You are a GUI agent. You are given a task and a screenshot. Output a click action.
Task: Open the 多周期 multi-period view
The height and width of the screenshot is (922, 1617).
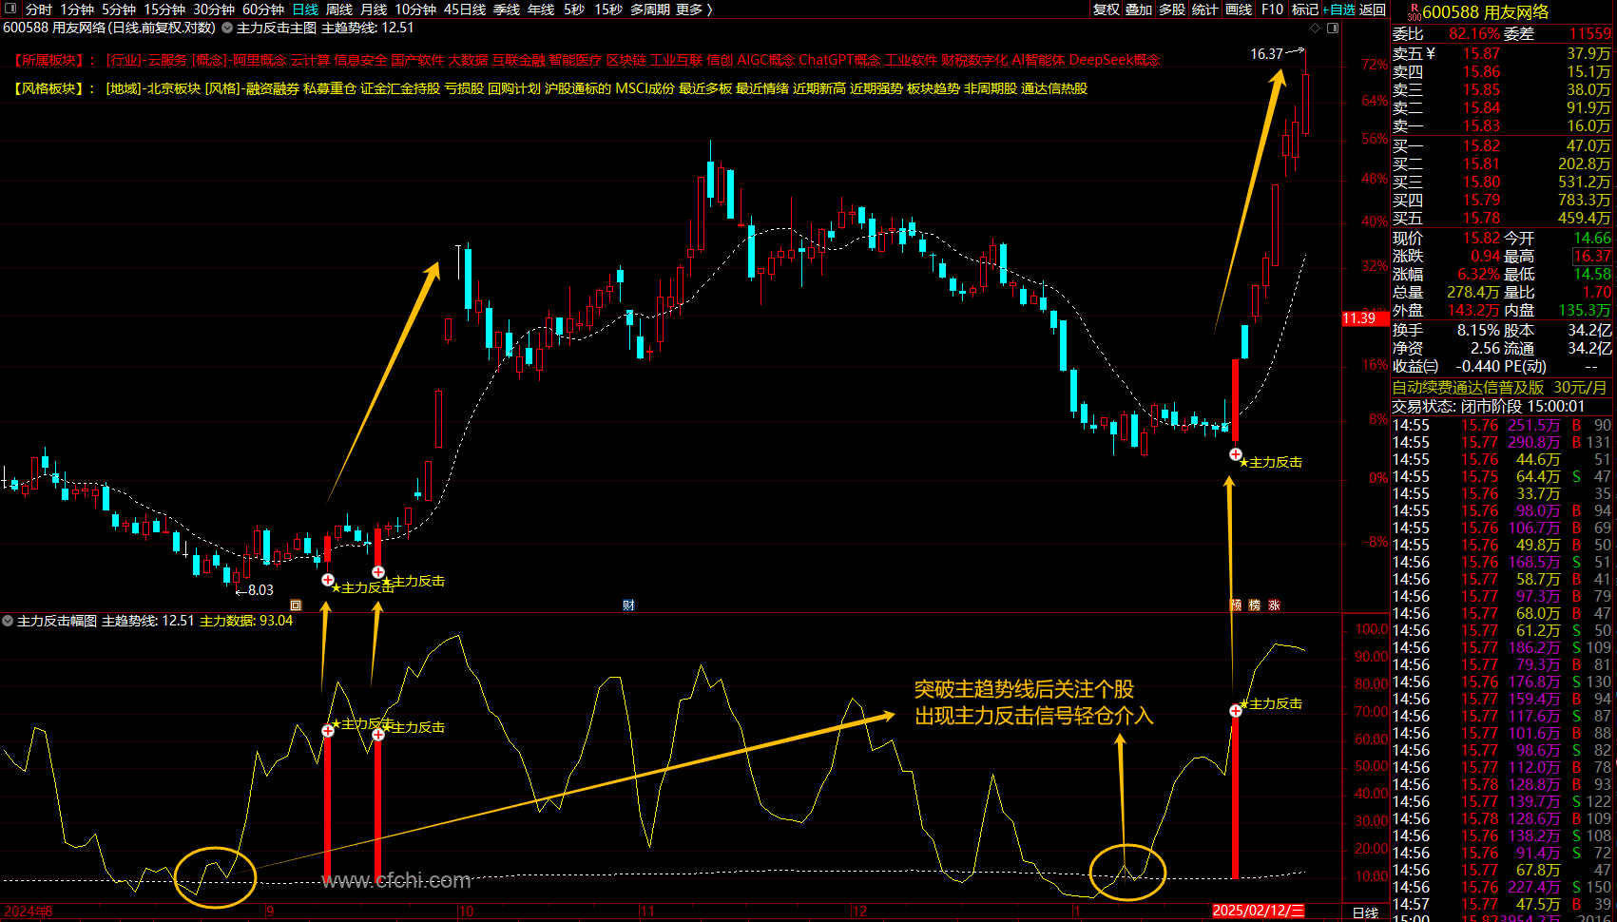point(650,10)
